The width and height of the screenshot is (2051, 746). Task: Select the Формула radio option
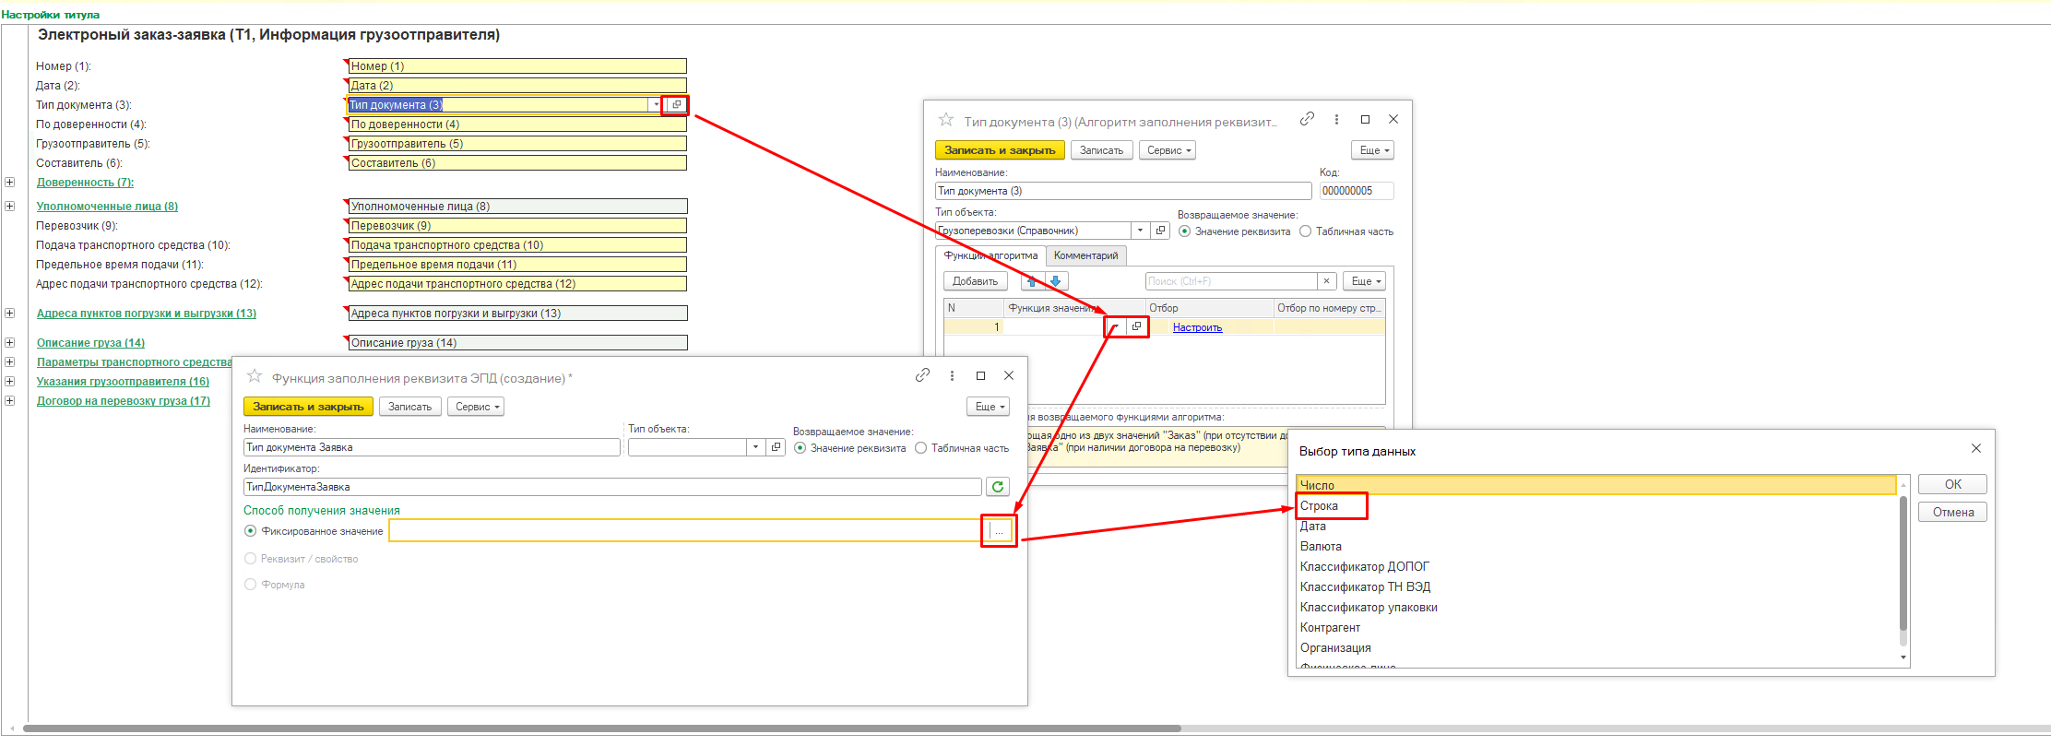tap(250, 585)
